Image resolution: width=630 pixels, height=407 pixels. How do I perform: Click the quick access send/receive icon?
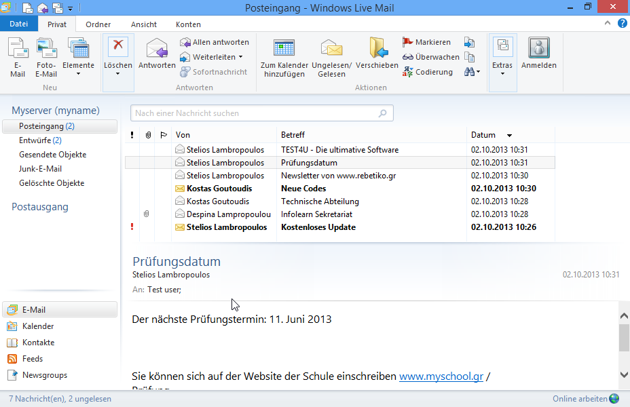(58, 8)
